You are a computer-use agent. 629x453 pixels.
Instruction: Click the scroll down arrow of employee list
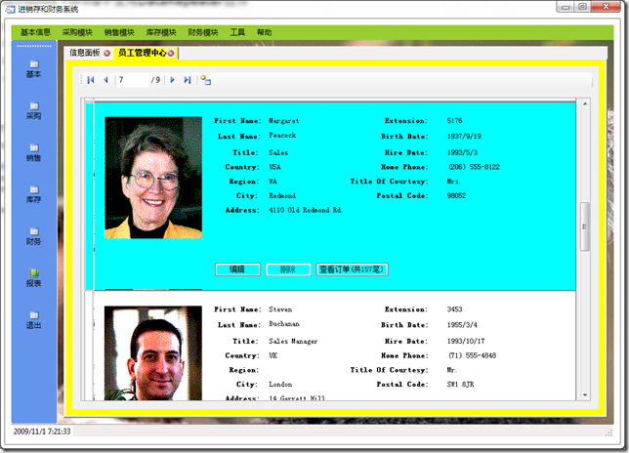pyautogui.click(x=585, y=394)
